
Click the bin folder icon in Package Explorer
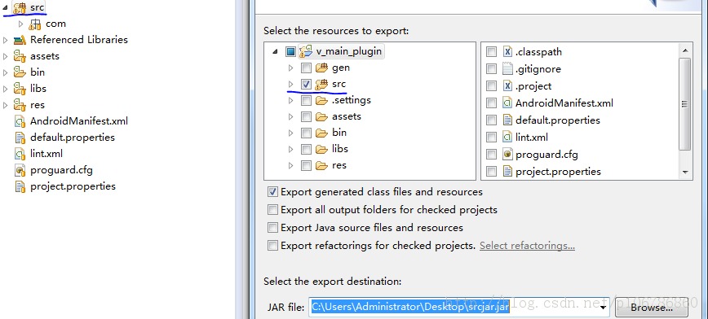click(20, 72)
